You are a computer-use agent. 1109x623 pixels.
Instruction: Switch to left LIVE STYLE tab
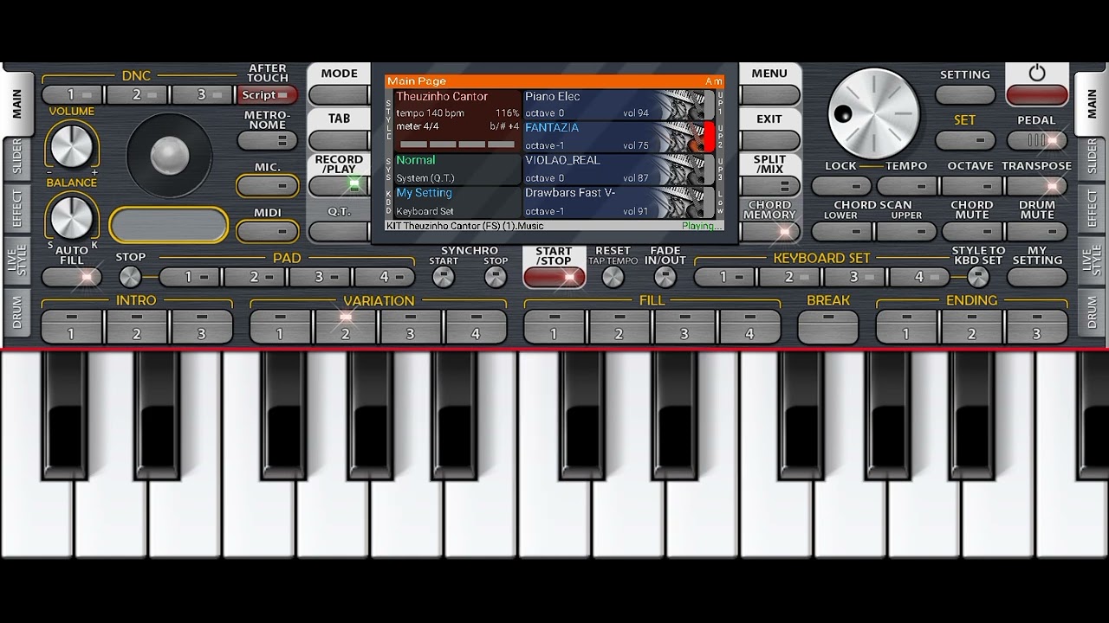click(17, 260)
